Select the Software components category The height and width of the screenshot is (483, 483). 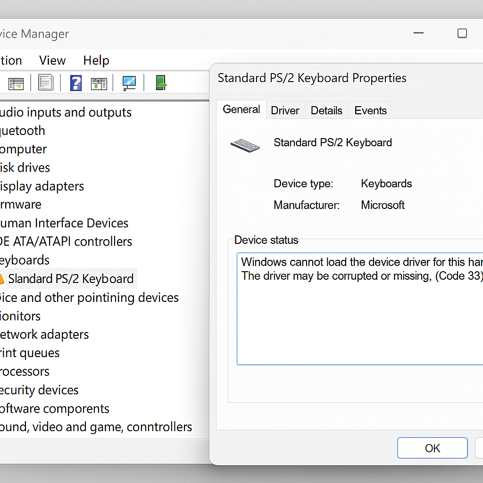pos(55,409)
